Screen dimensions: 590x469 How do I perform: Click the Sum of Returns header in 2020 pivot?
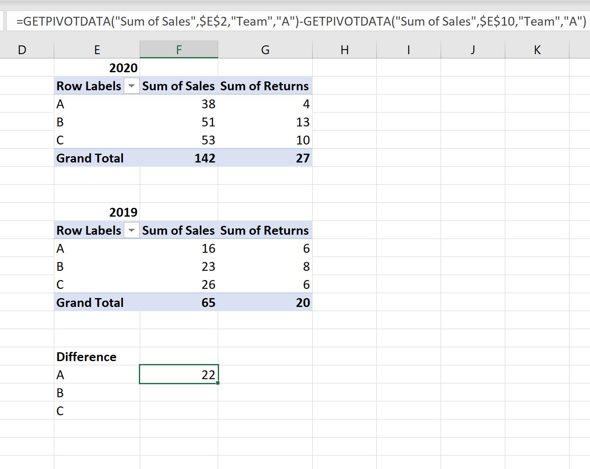265,86
